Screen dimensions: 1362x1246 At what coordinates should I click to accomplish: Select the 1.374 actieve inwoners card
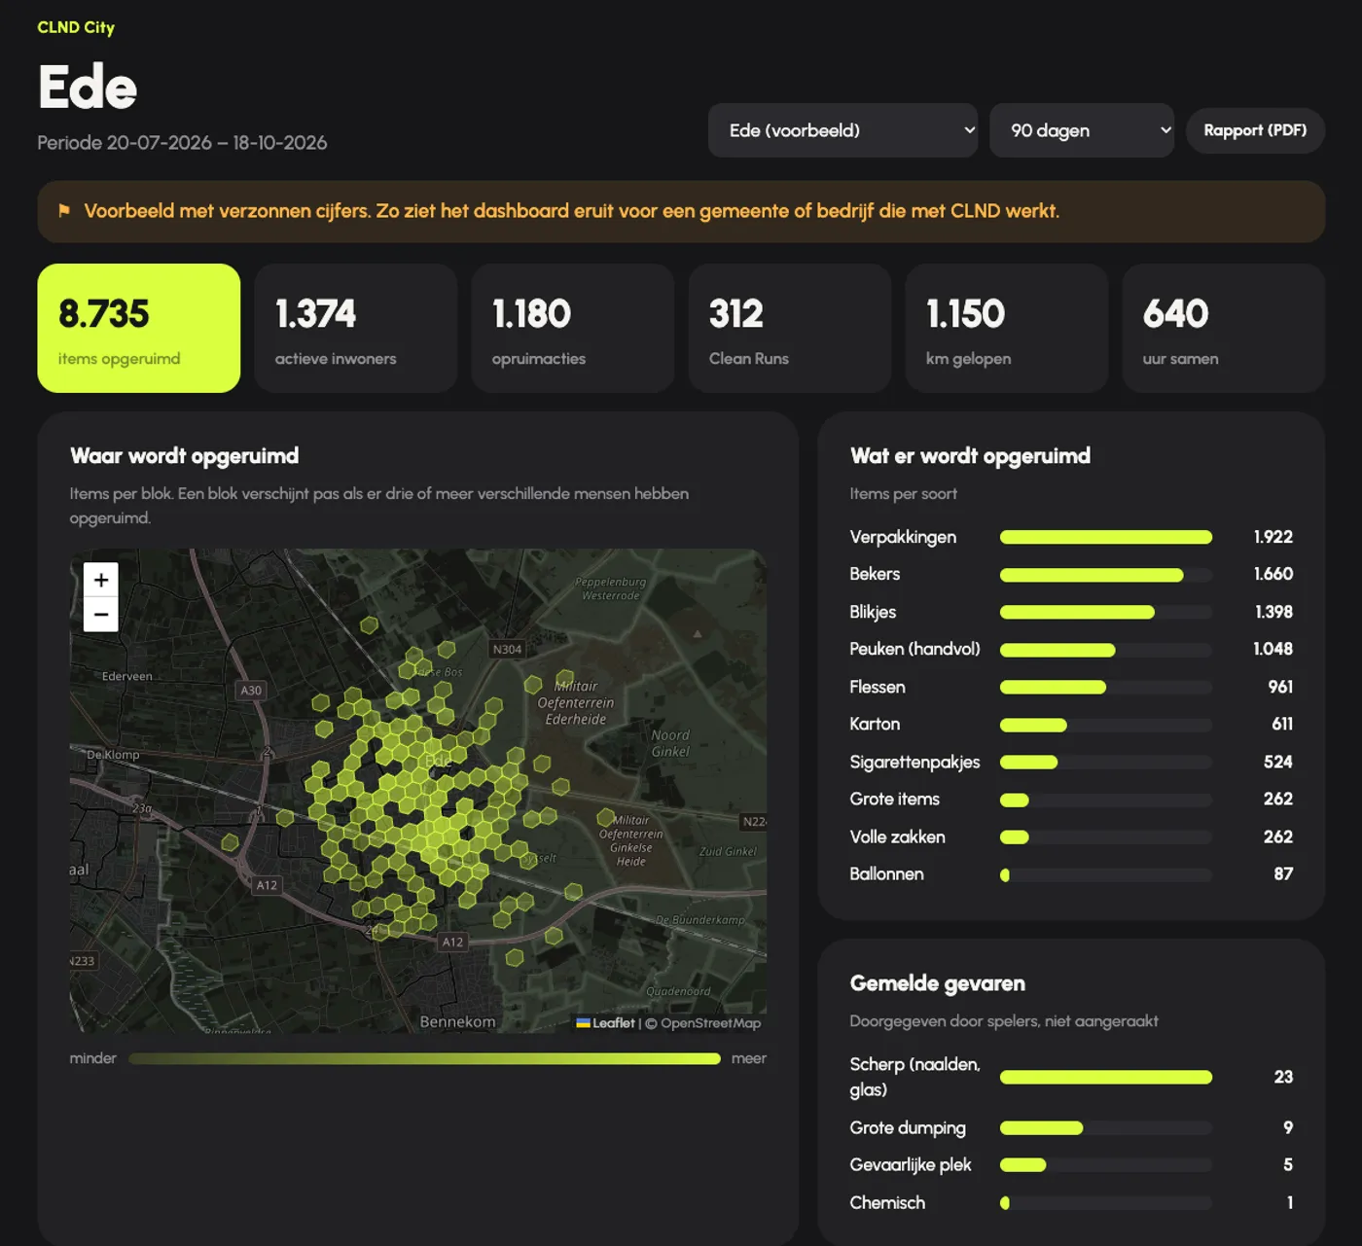[356, 328]
